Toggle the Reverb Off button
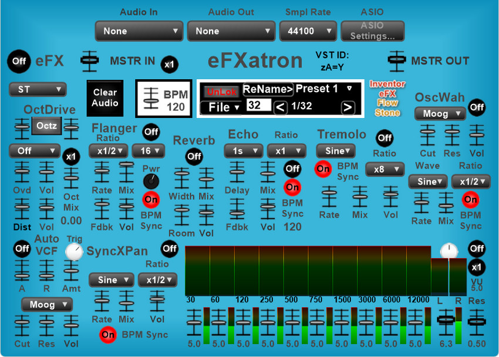 (x=194, y=157)
